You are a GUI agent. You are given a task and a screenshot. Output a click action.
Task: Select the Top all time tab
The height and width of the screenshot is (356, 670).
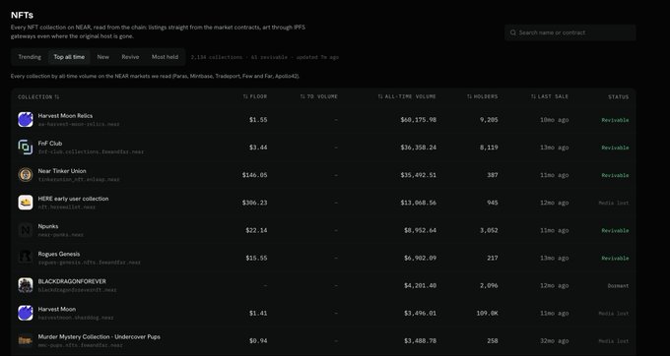coord(69,57)
